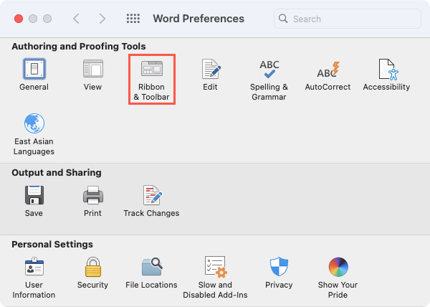Select Ribbon & Toolbar preferences

click(151, 70)
